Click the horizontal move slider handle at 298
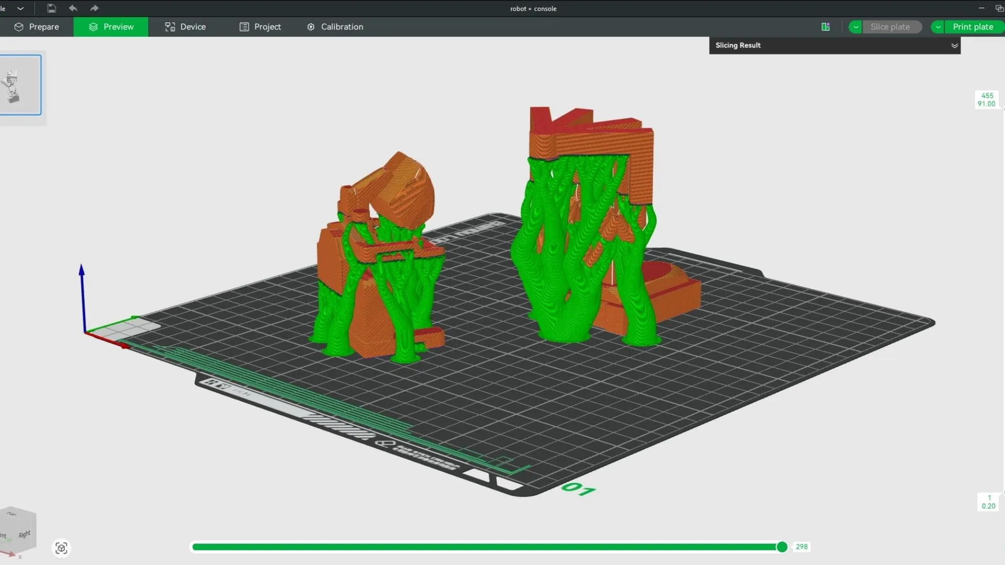The width and height of the screenshot is (1005, 565). point(782,547)
